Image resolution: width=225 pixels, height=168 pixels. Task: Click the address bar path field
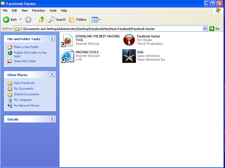point(108,29)
